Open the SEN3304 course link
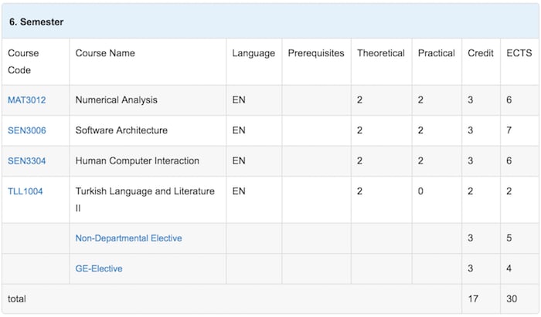The height and width of the screenshot is (317, 541). 27,161
